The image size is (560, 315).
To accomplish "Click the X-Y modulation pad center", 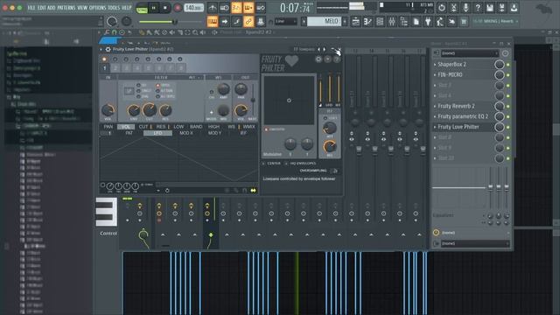I will (289, 101).
